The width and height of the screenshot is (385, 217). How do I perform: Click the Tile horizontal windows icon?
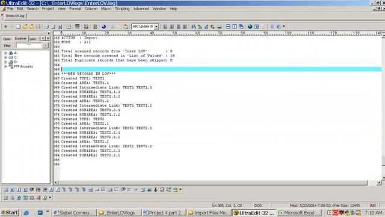click(x=228, y=27)
